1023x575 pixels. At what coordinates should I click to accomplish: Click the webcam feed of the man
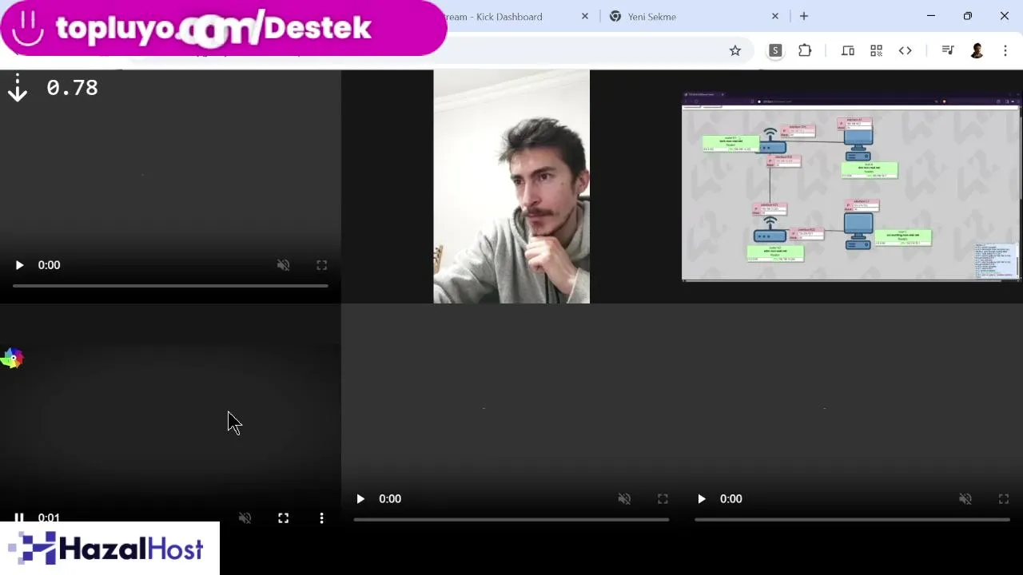pyautogui.click(x=511, y=187)
